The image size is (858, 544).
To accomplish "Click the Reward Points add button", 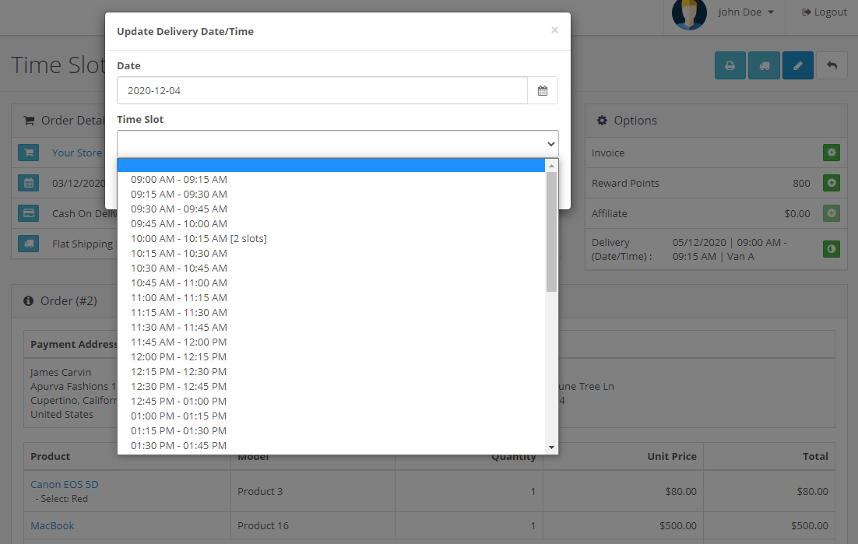I will click(832, 183).
